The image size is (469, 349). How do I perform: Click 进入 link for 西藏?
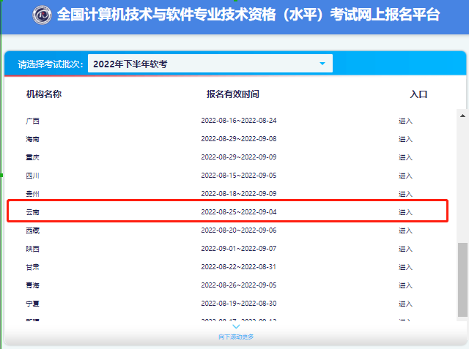pyautogui.click(x=405, y=230)
